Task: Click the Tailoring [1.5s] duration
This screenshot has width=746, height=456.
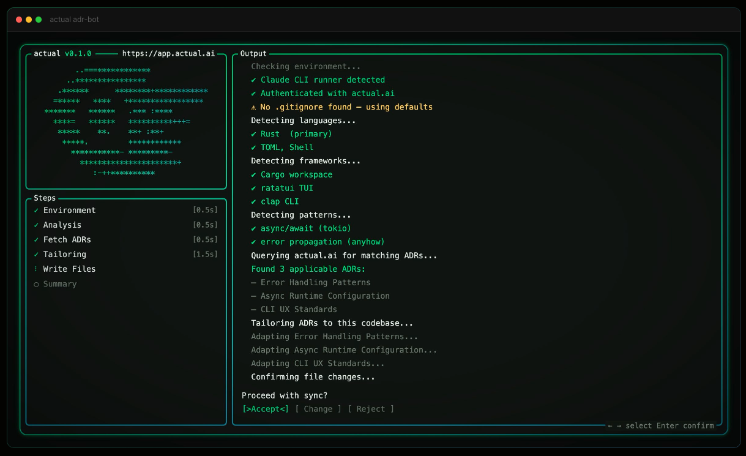Action: pyautogui.click(x=205, y=254)
